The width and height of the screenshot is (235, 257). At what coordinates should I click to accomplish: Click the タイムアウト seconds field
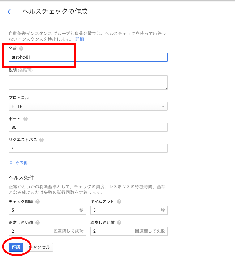pos(129,210)
